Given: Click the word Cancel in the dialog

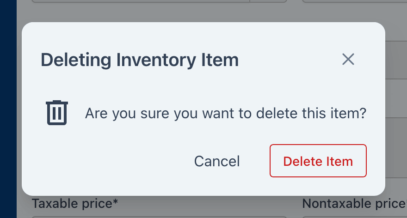Looking at the screenshot, I should 217,161.
